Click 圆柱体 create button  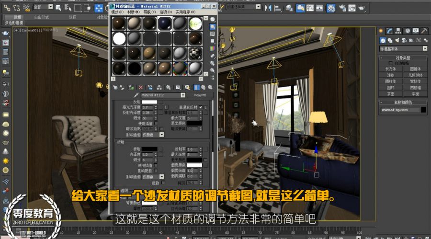pos(390,81)
